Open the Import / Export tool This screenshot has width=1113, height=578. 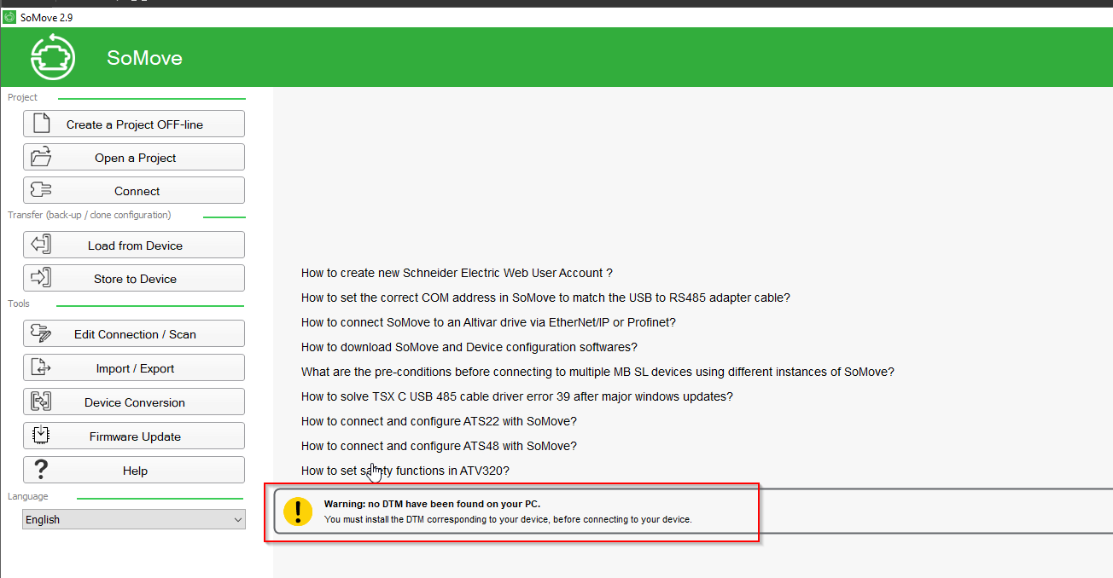[x=134, y=367]
